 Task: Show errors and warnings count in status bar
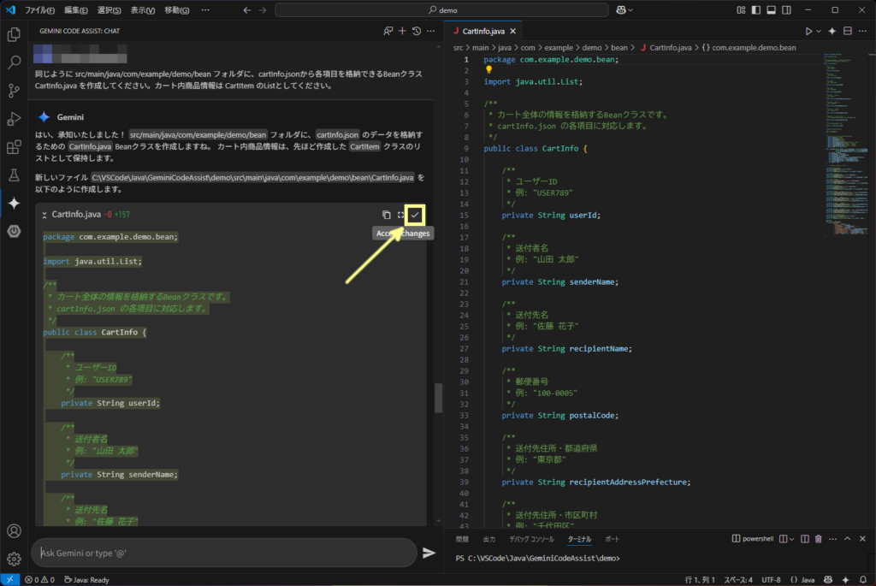click(39, 580)
